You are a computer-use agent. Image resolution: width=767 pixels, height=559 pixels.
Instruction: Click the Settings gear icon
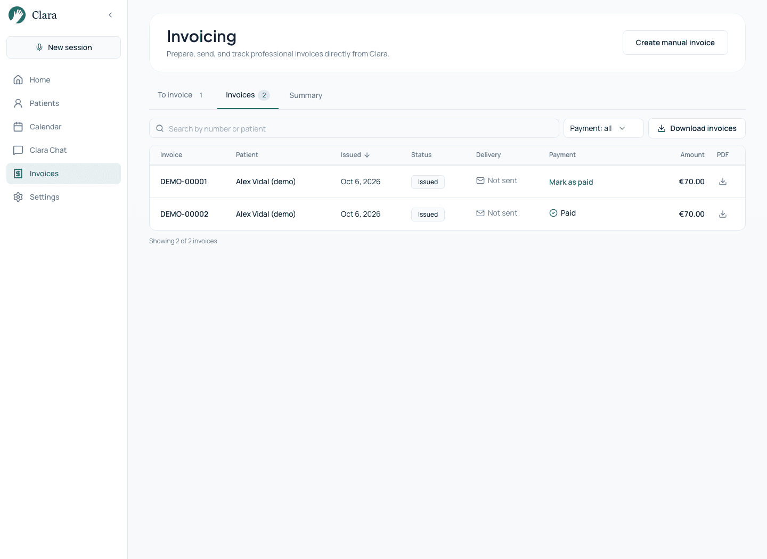18,197
